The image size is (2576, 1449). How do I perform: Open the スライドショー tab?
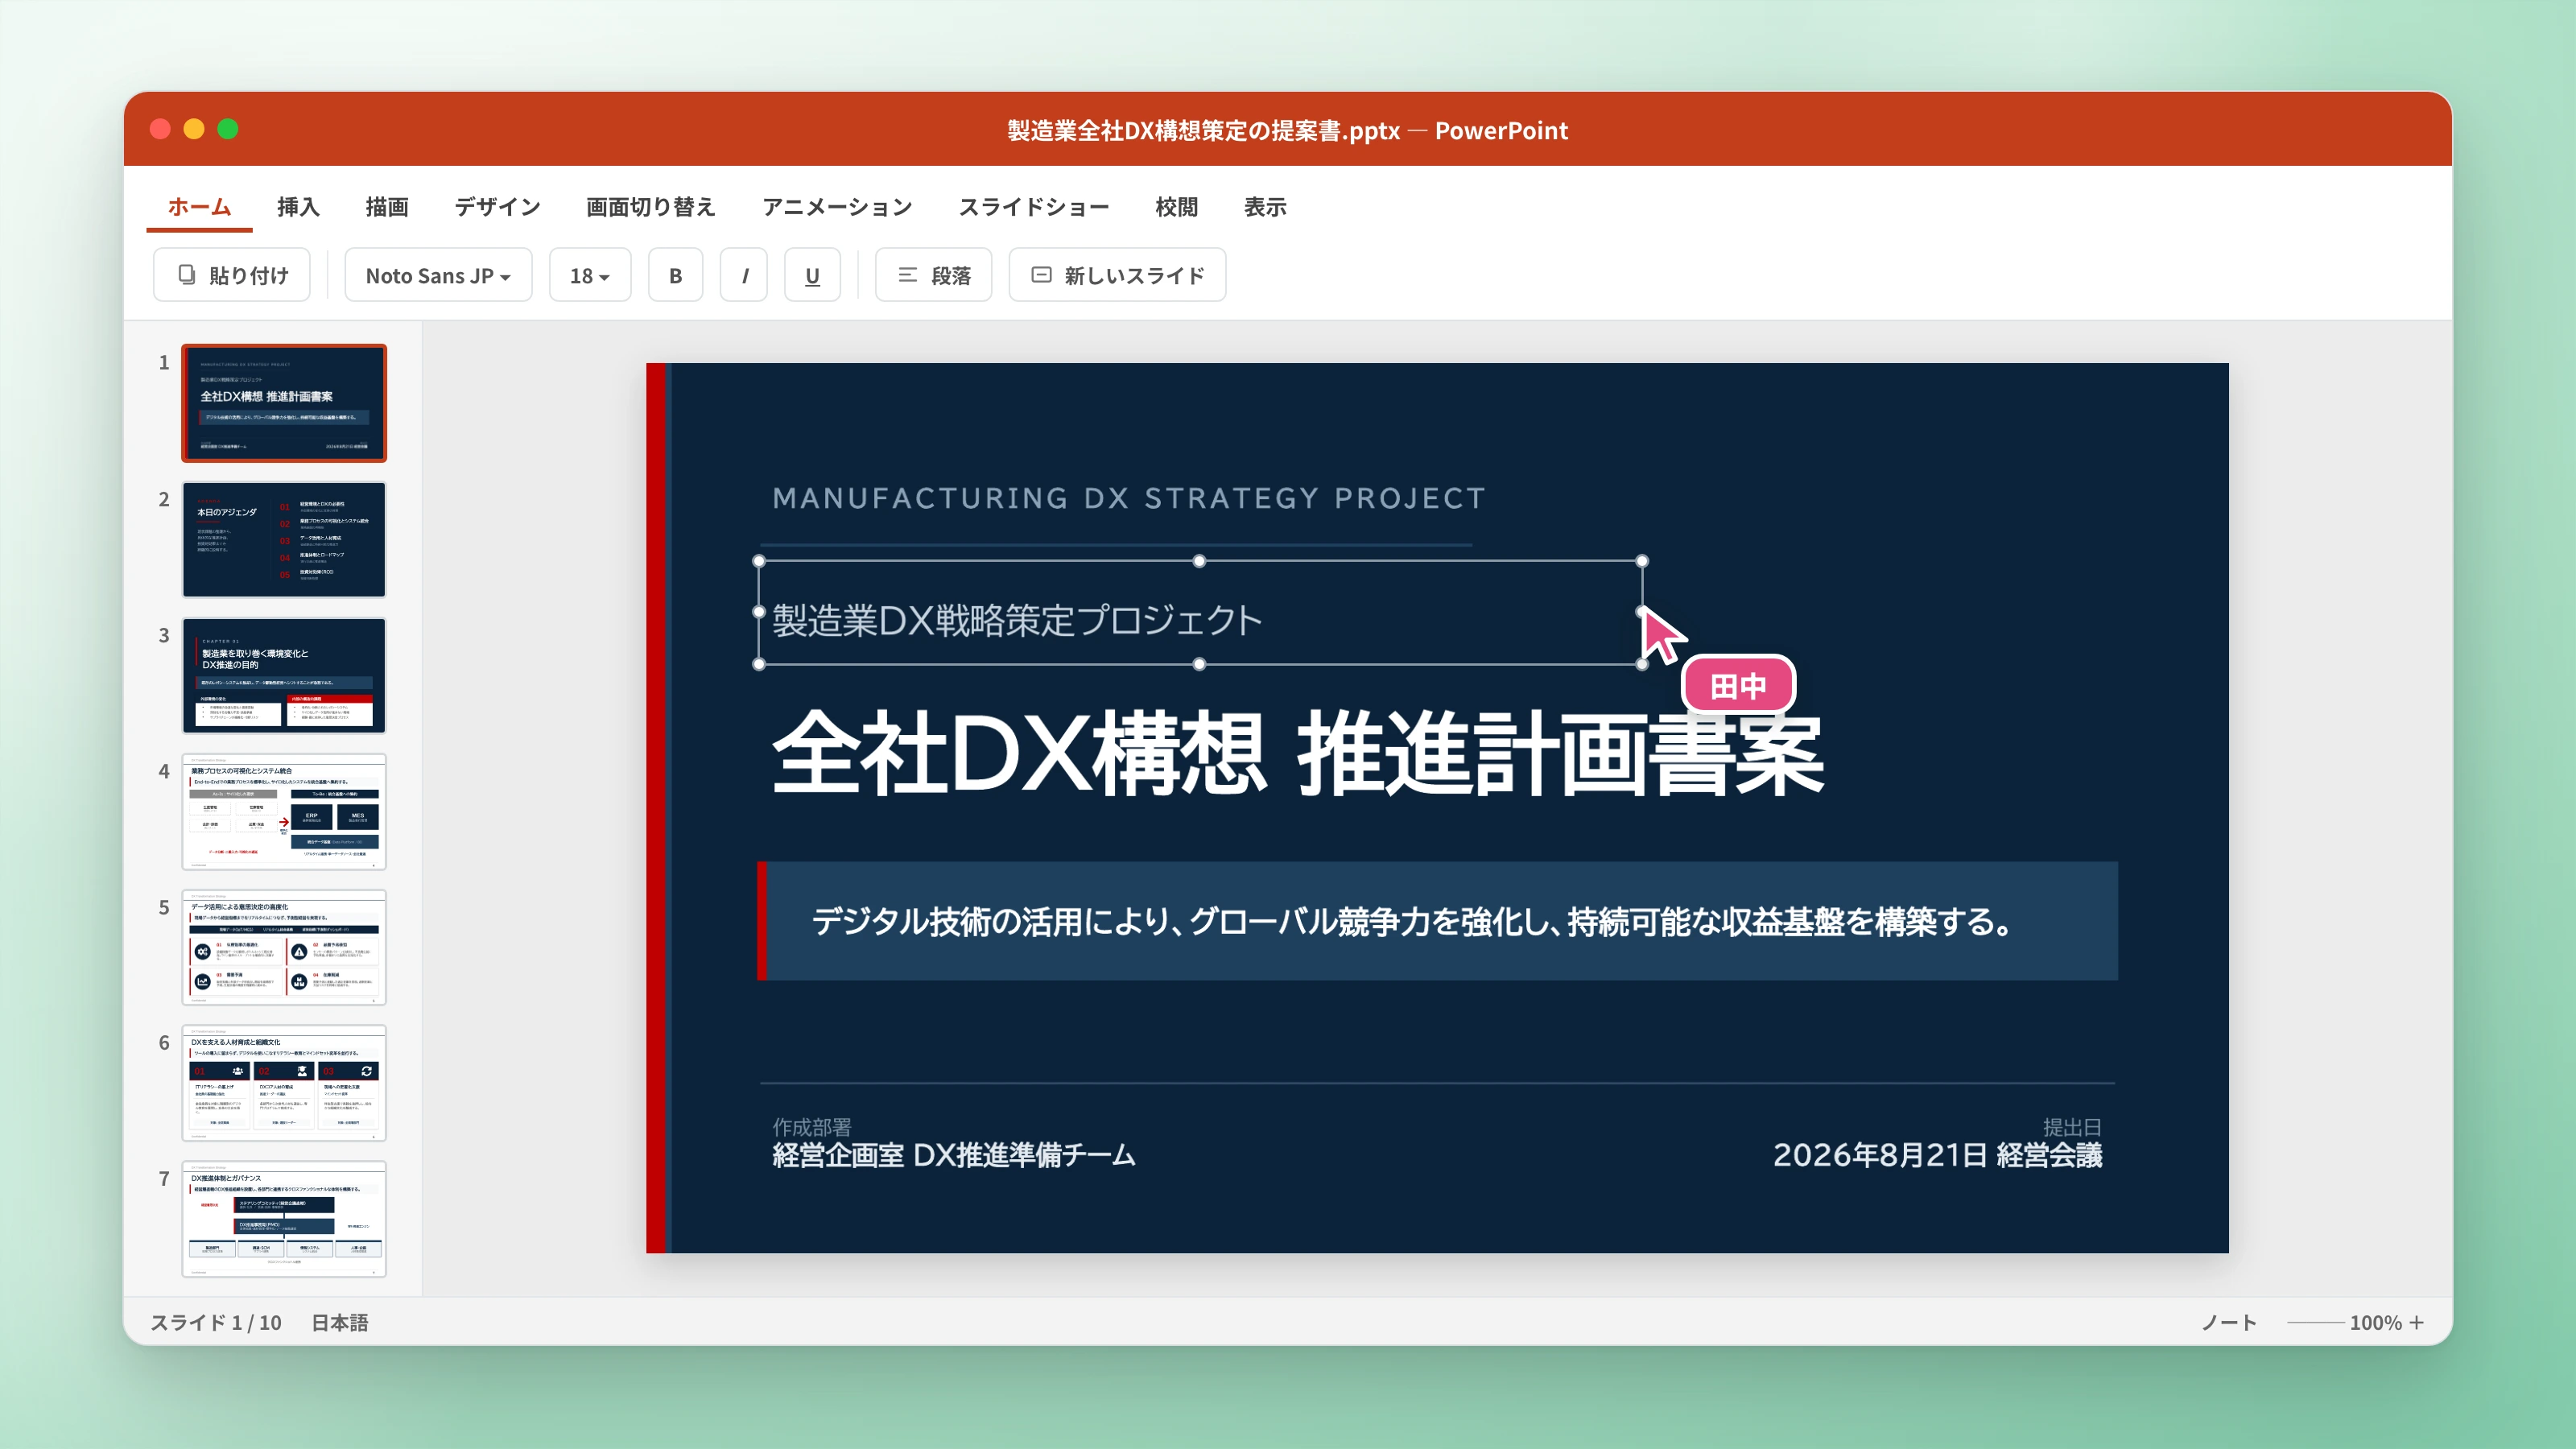1034,207
